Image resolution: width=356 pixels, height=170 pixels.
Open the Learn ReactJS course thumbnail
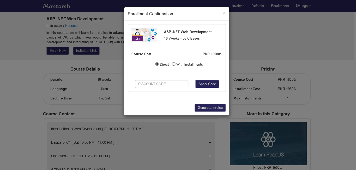pyautogui.click(x=268, y=144)
